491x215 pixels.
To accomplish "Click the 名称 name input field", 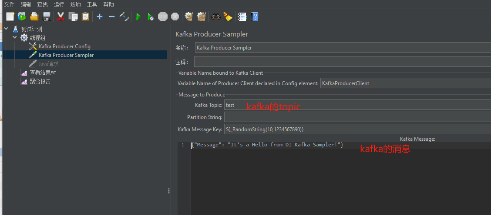I will click(x=343, y=48).
